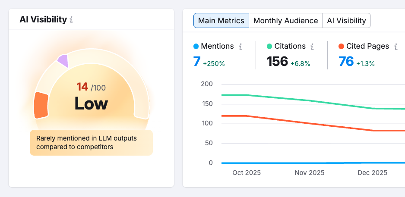405x197 pixels.
Task: Switch to the Main Metrics tab
Action: 221,21
